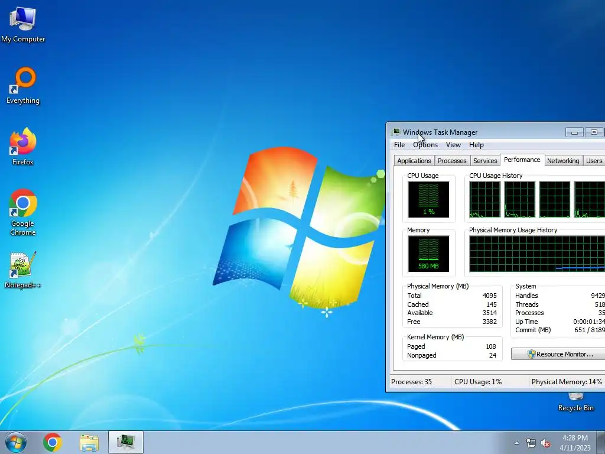Click the second CPU usage history graph
605x454 pixels.
tap(520, 200)
